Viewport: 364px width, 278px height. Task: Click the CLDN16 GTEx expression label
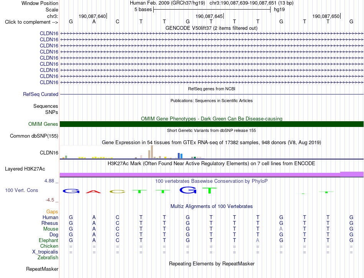tap(49, 153)
